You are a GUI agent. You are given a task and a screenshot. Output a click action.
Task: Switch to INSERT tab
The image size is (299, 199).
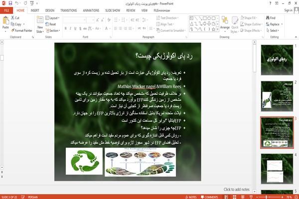pyautogui.click(x=35, y=10)
